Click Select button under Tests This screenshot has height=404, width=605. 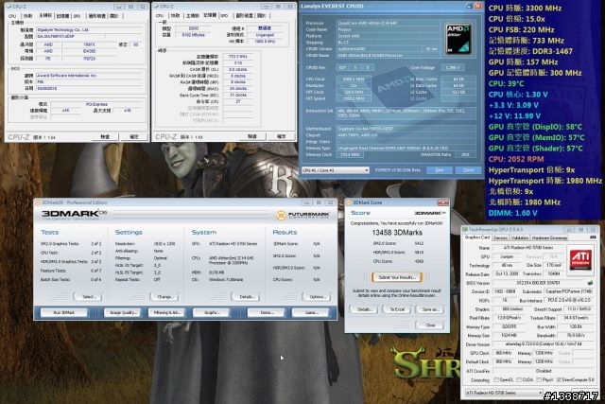tap(88, 297)
